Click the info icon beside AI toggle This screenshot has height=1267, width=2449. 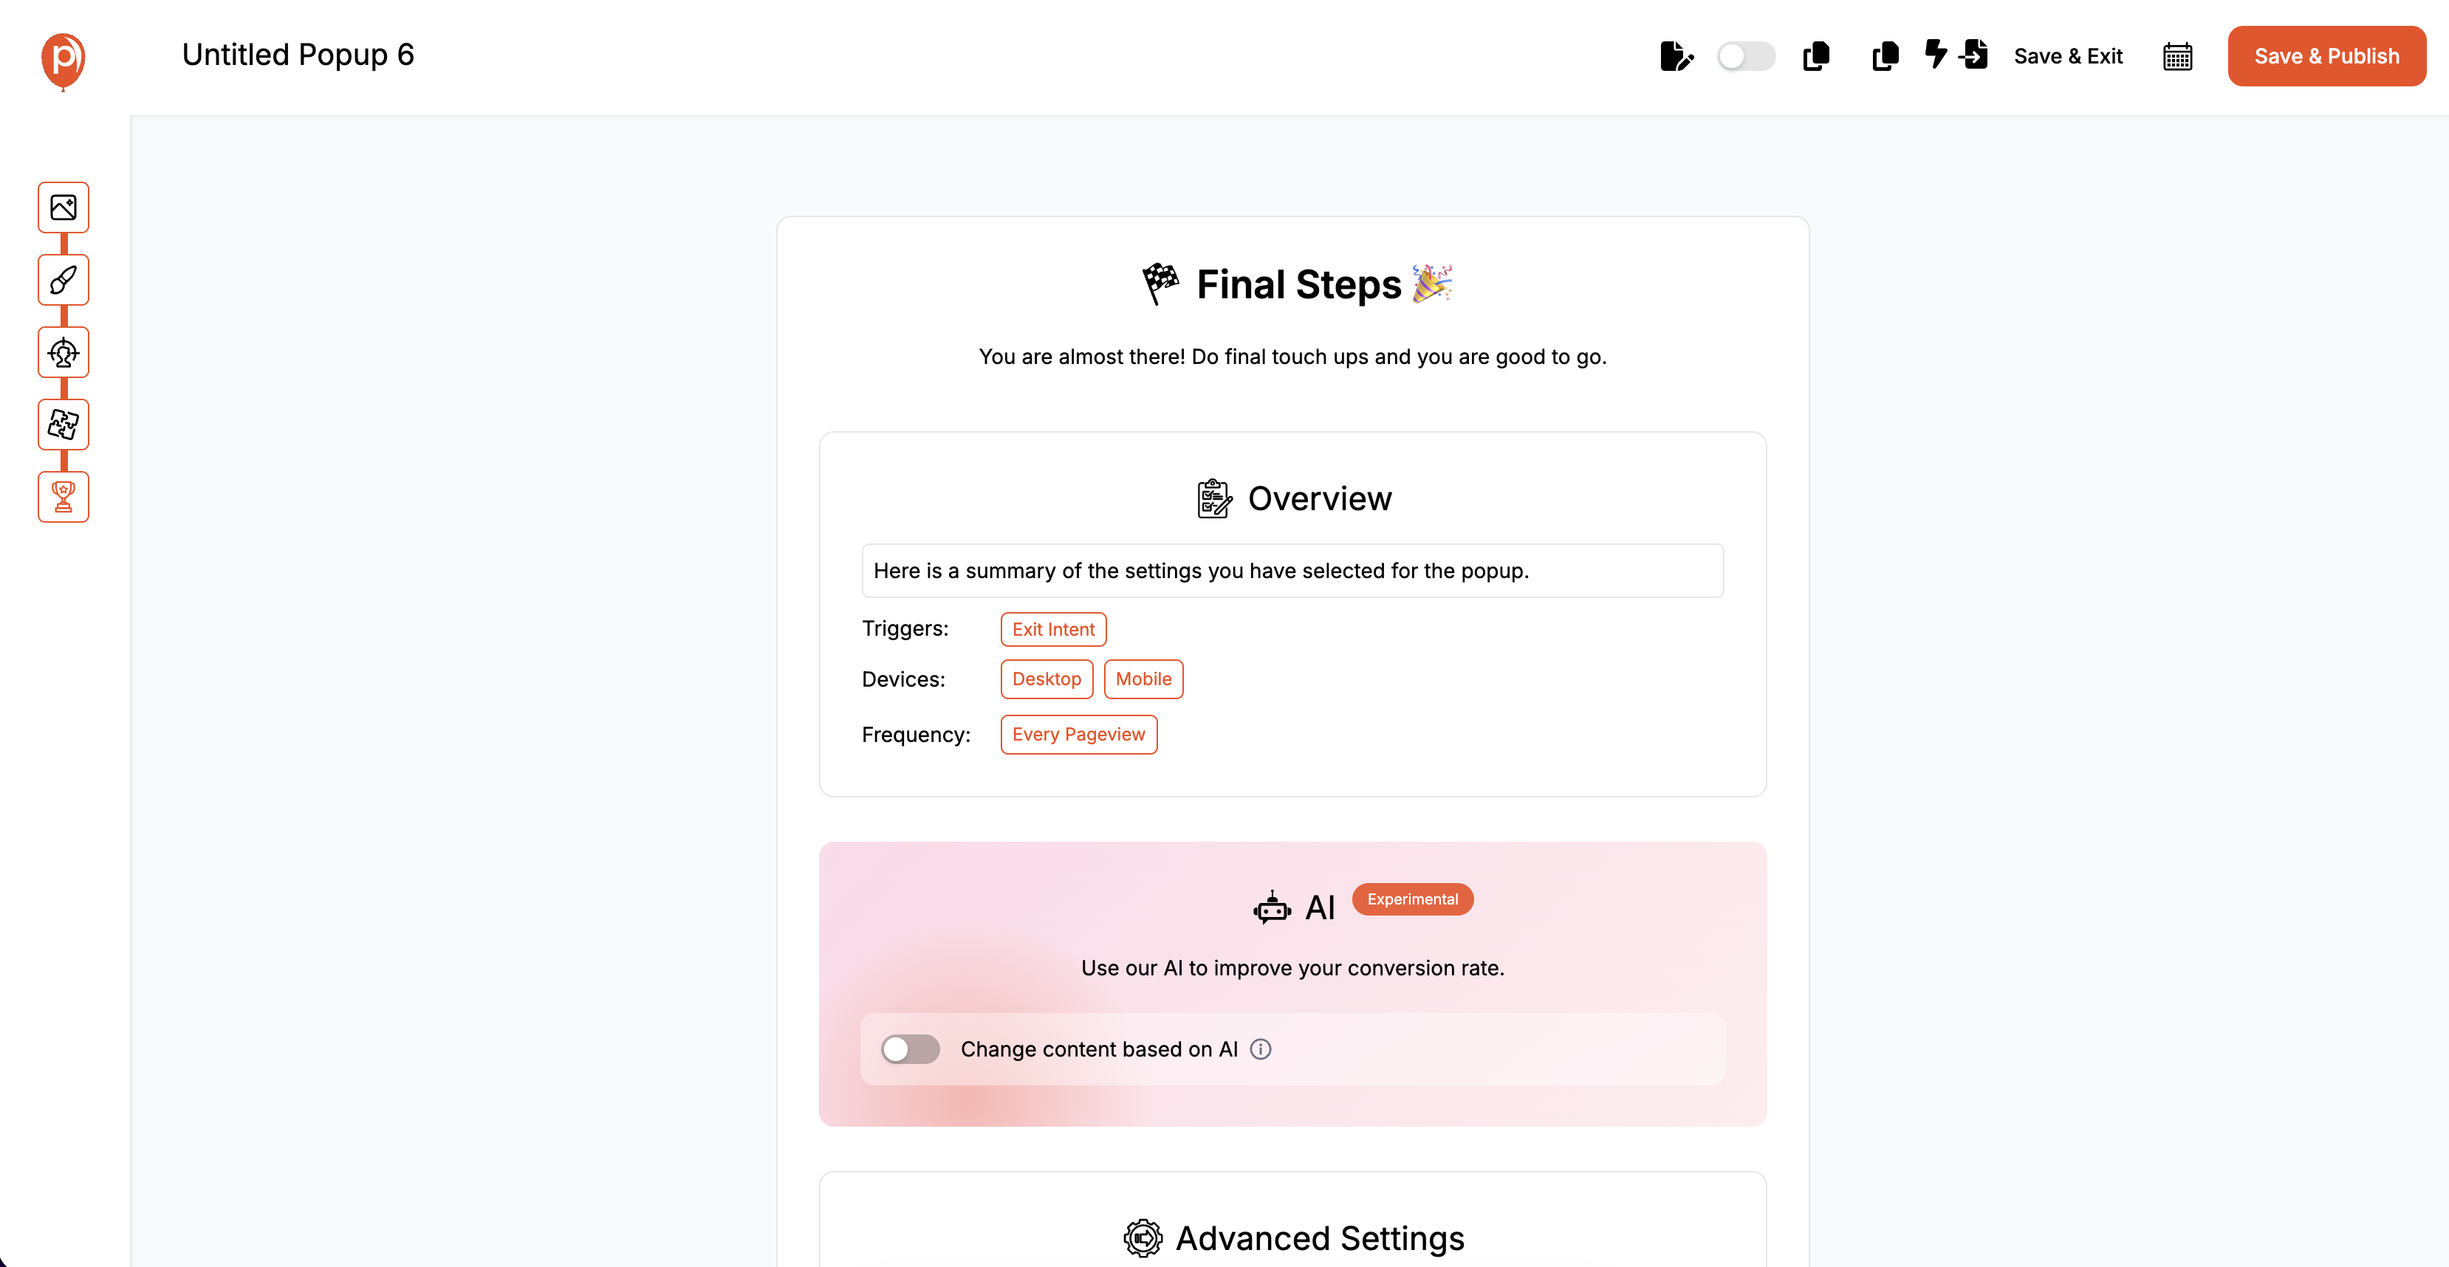click(x=1261, y=1048)
